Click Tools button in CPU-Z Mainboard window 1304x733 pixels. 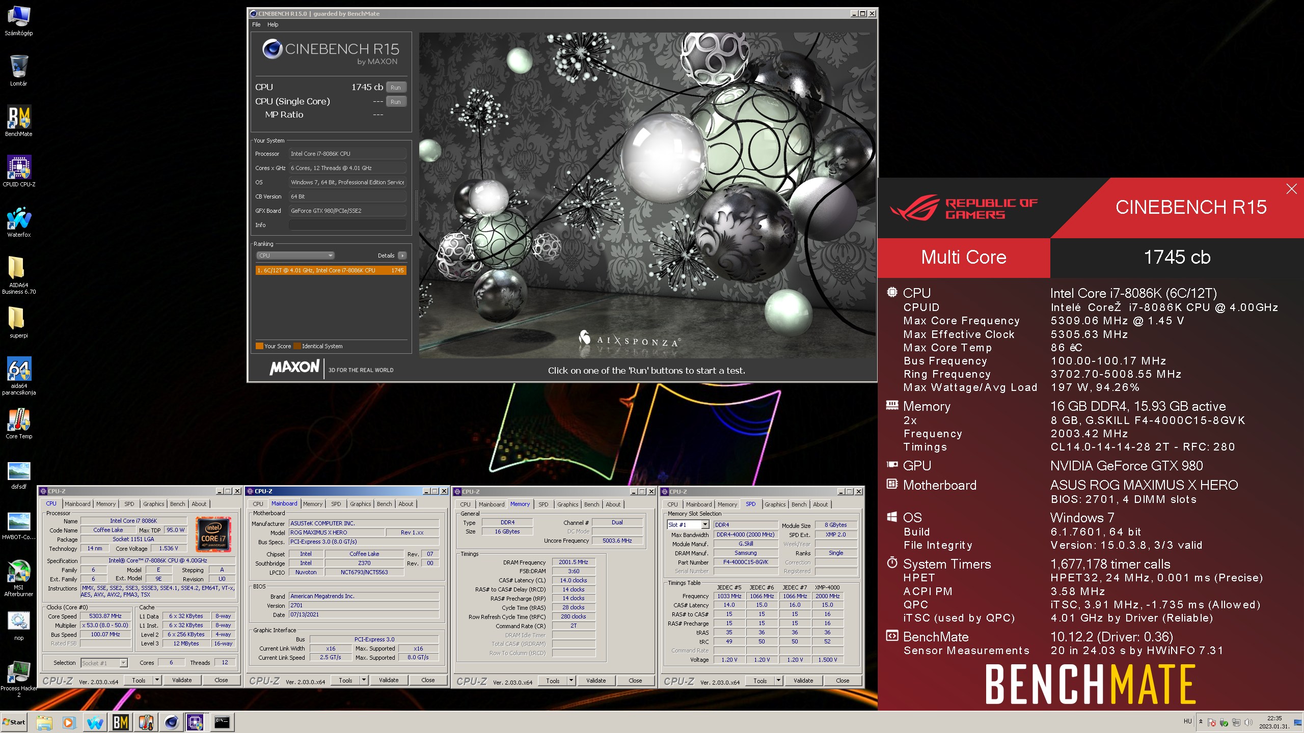point(345,680)
